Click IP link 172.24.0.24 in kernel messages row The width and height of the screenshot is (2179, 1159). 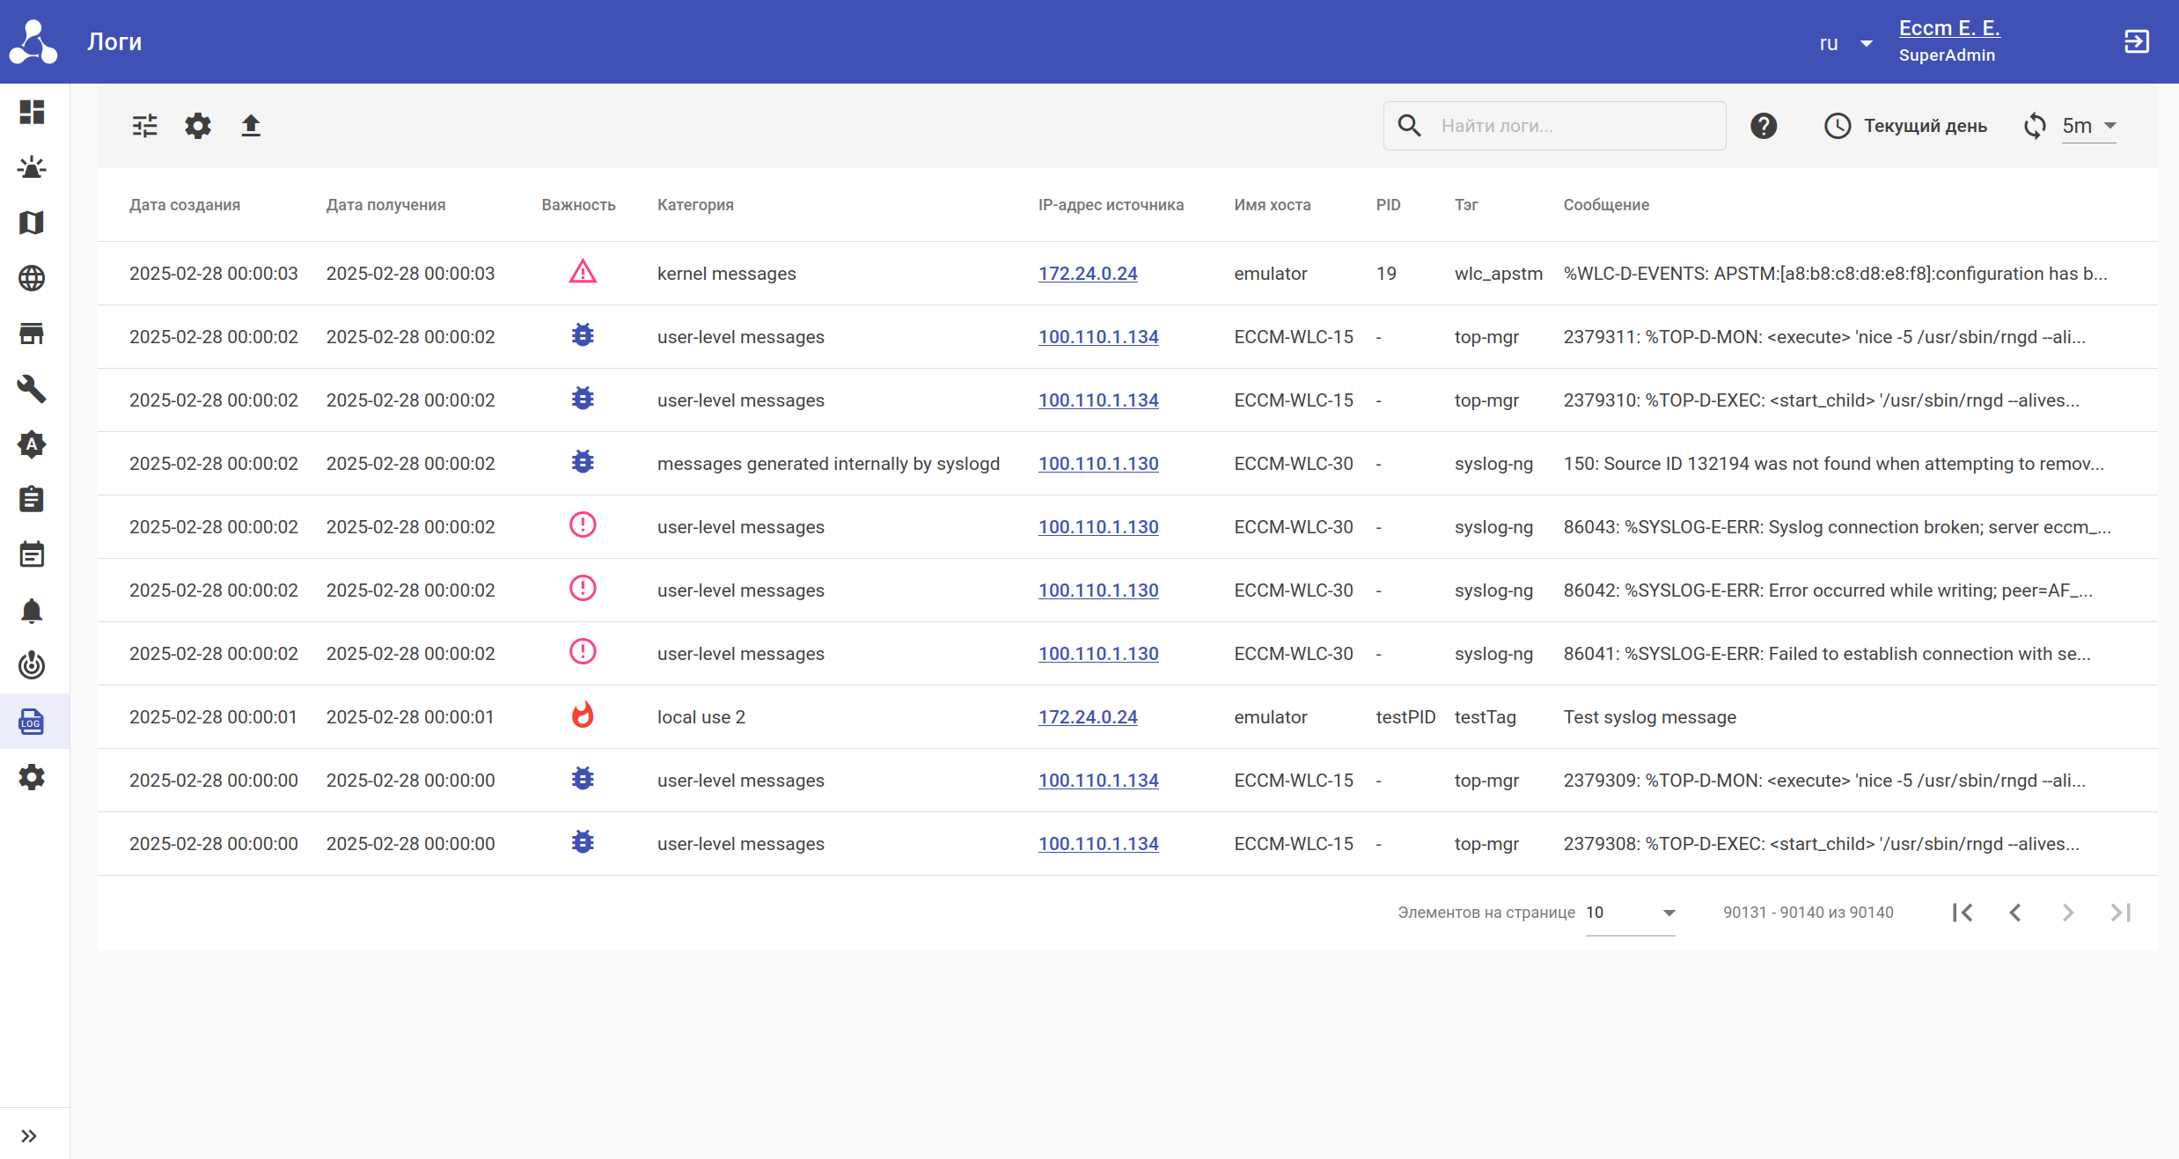pos(1088,274)
